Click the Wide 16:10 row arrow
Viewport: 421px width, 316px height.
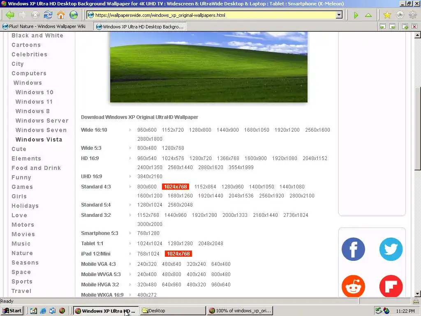(130, 130)
